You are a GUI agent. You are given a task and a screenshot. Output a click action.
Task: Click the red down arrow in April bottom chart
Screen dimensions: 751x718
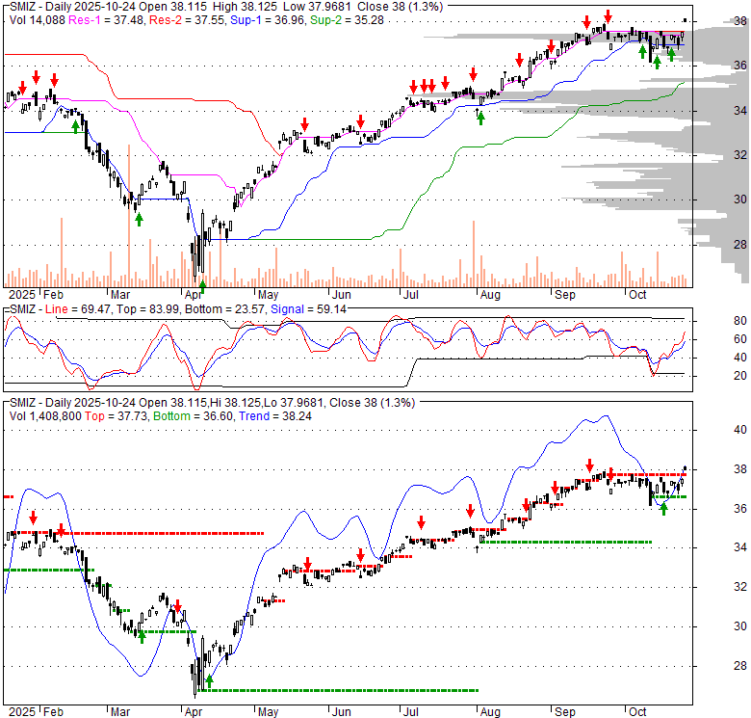coord(178,604)
